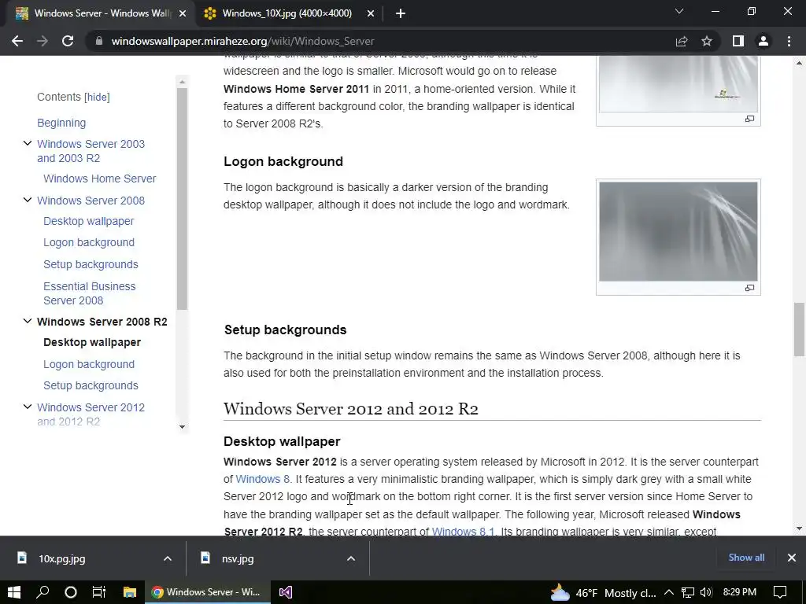This screenshot has height=604, width=806.
Task: Follow the Windows 8 link
Action: tap(263, 479)
